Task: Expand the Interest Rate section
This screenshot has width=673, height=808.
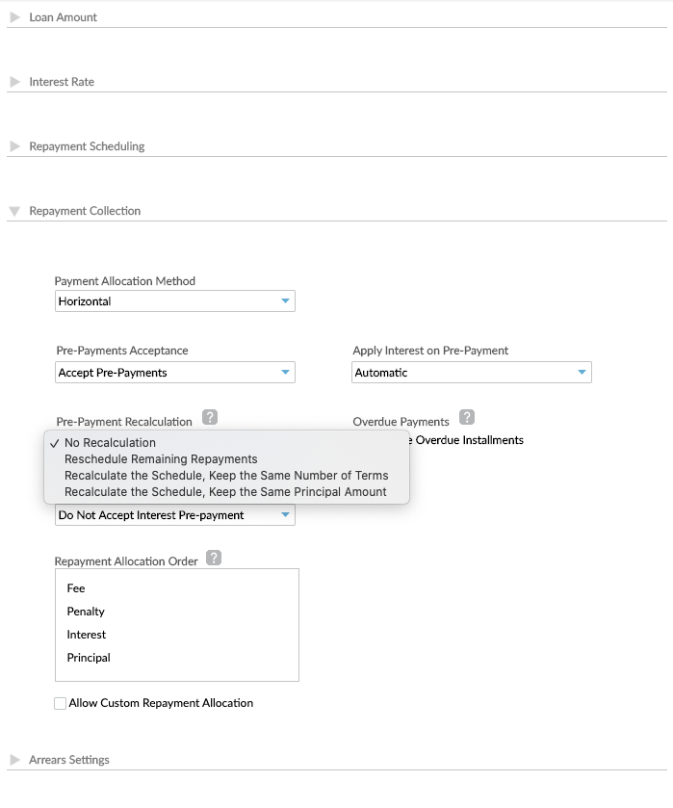Action: [x=14, y=82]
